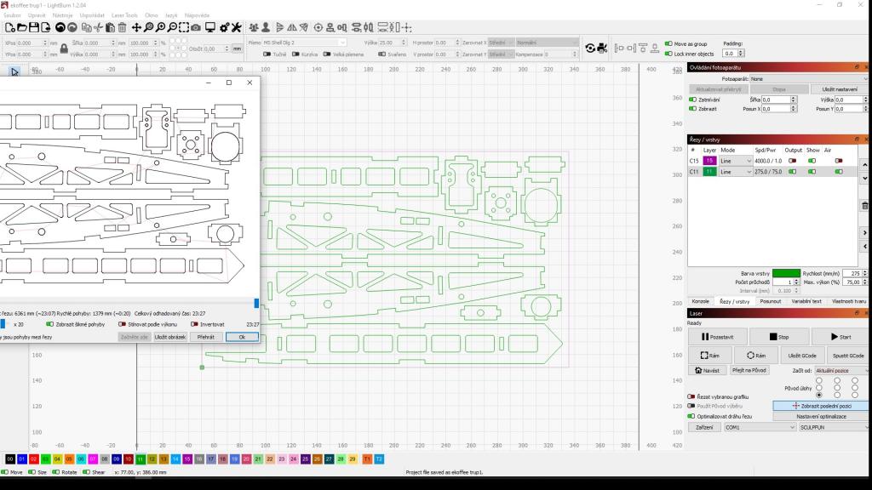Open the Fotoaparát camera selection dropdown
The image size is (872, 490).
click(807, 79)
